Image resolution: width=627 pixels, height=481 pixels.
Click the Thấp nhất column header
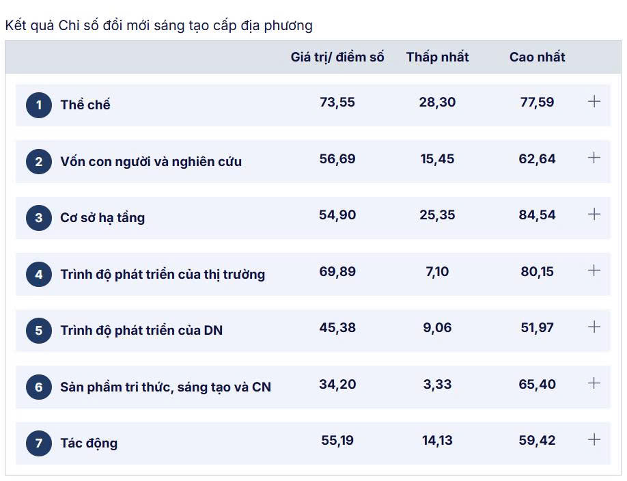click(x=437, y=57)
